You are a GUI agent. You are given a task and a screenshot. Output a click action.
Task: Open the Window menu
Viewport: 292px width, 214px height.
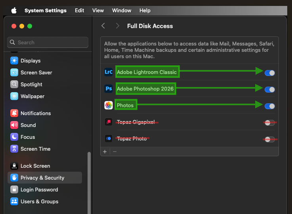pyautogui.click(x=122, y=11)
